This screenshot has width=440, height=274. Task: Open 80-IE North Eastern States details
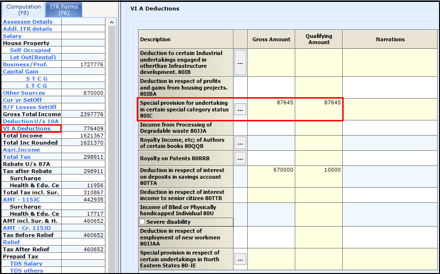click(x=240, y=259)
